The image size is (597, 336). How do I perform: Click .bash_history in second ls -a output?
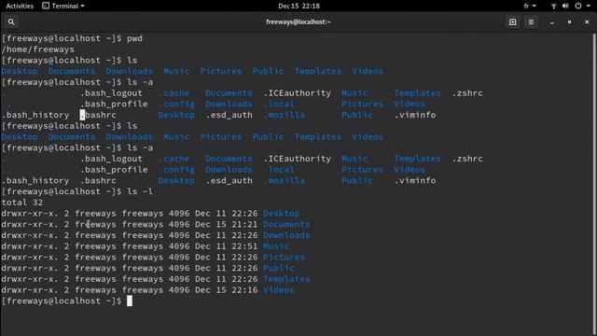[35, 180]
